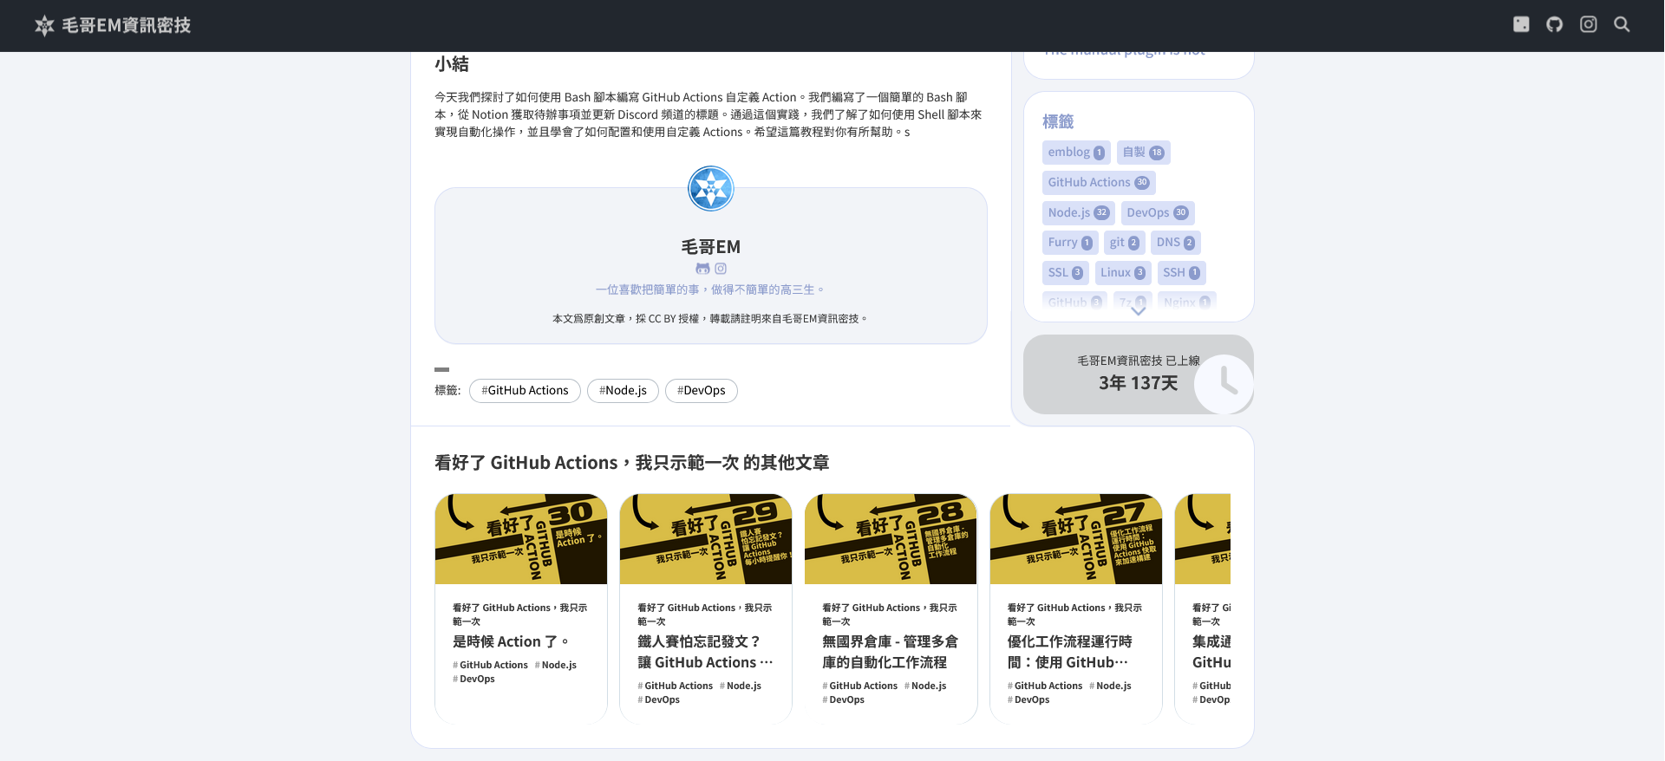This screenshot has width=1665, height=761.
Task: Open the day 28 article thumbnail
Action: point(891,539)
